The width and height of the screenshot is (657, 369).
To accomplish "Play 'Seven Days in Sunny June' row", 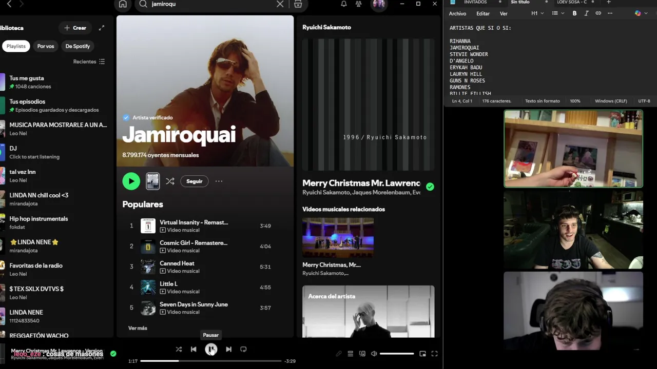I will coord(204,307).
